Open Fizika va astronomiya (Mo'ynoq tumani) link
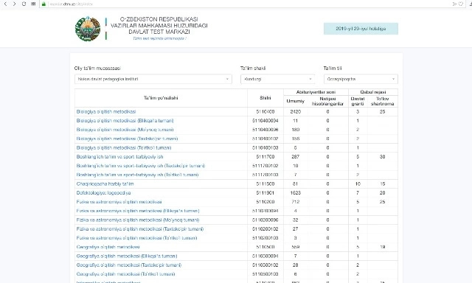472x283 pixels. (138, 220)
